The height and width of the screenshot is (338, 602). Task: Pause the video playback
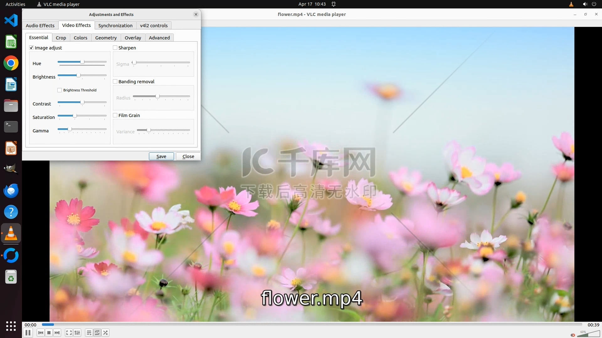(x=28, y=333)
